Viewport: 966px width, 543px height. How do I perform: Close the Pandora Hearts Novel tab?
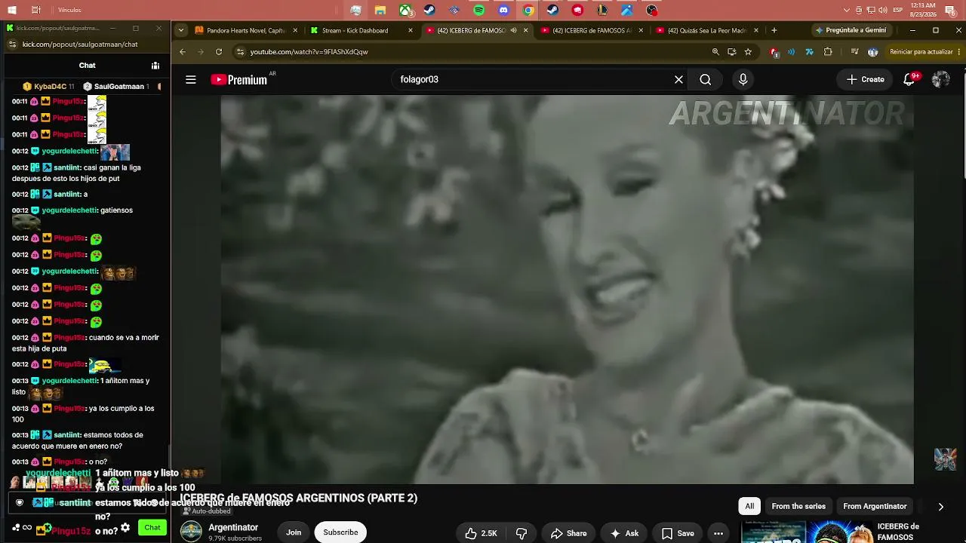(x=295, y=30)
